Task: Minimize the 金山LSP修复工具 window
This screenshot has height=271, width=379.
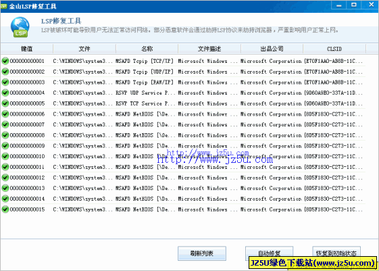Action: click(339, 5)
